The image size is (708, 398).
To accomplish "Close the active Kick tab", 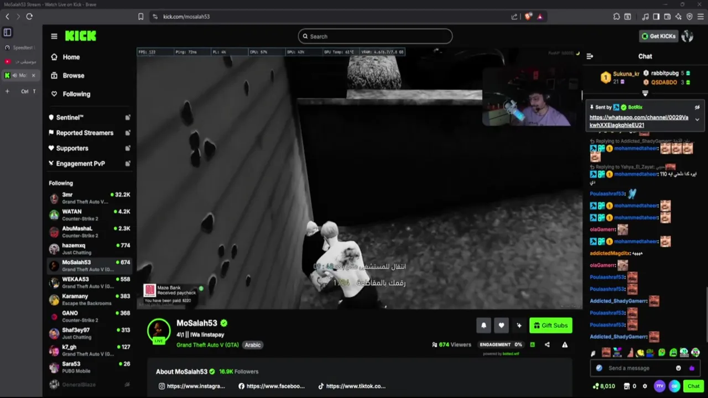I will tap(33, 76).
